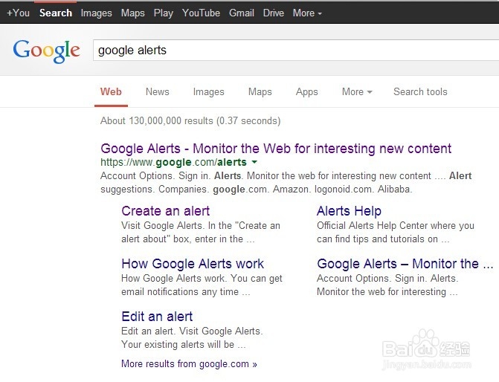Open the Create an alert sitelink
Screen dimensions: 499x382
tap(166, 211)
